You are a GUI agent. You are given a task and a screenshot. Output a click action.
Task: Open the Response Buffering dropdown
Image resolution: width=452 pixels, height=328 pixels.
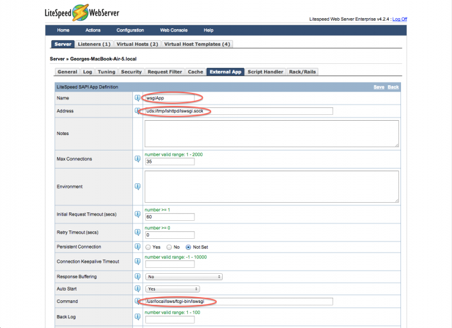tap(184, 276)
